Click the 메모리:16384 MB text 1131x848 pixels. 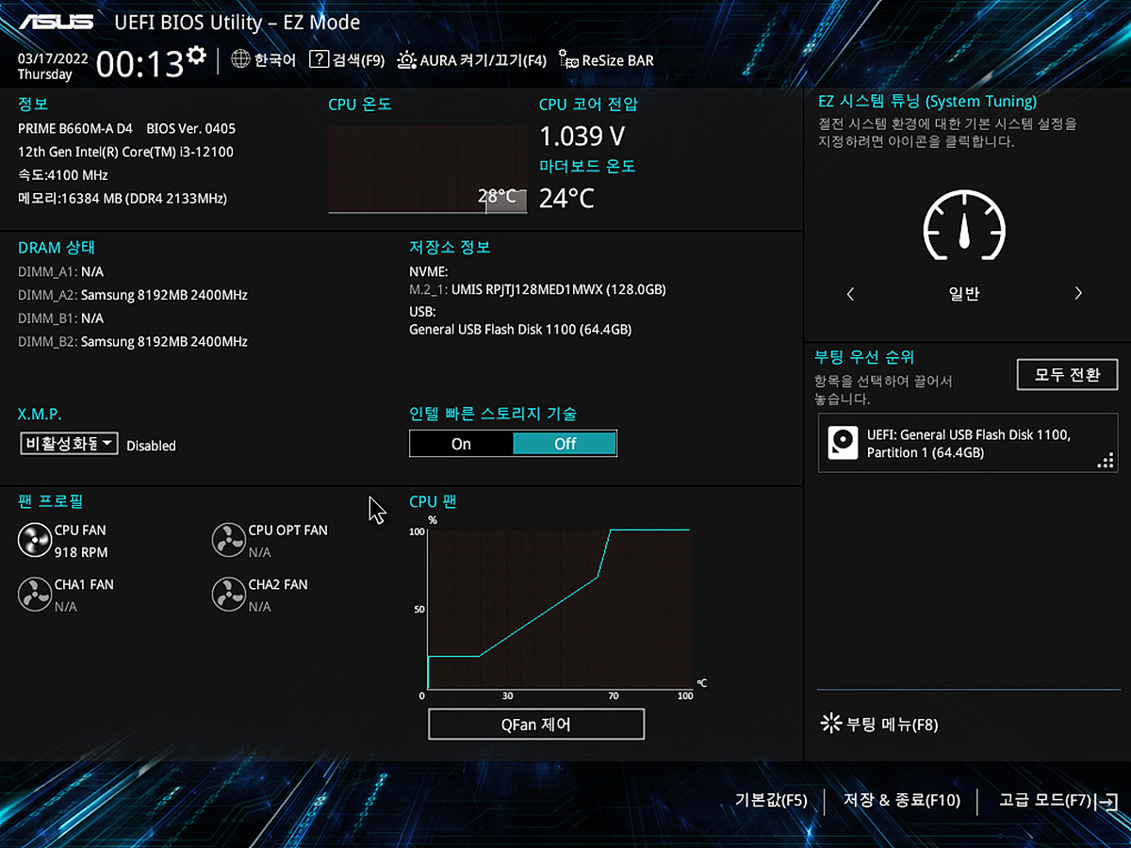[123, 199]
